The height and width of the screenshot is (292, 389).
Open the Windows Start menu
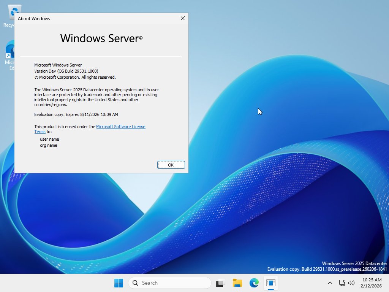(119, 283)
